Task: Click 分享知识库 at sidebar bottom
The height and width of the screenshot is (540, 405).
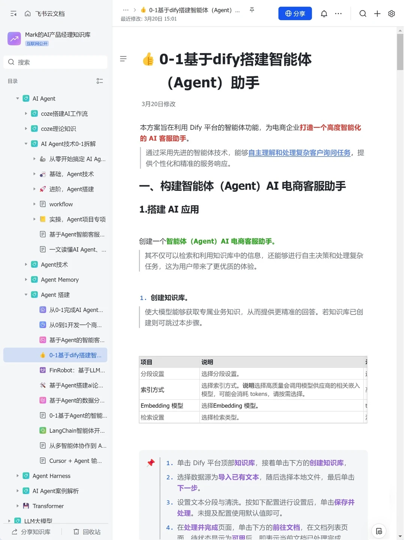Action: pyautogui.click(x=31, y=532)
